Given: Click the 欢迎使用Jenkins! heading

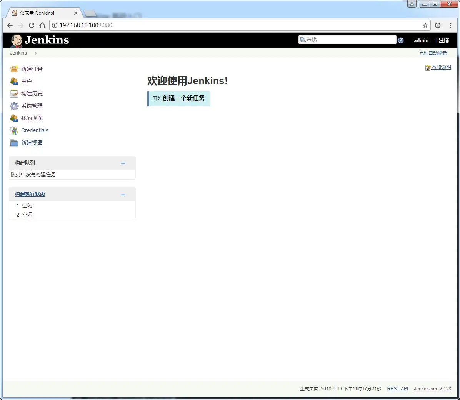Looking at the screenshot, I should (187, 81).
